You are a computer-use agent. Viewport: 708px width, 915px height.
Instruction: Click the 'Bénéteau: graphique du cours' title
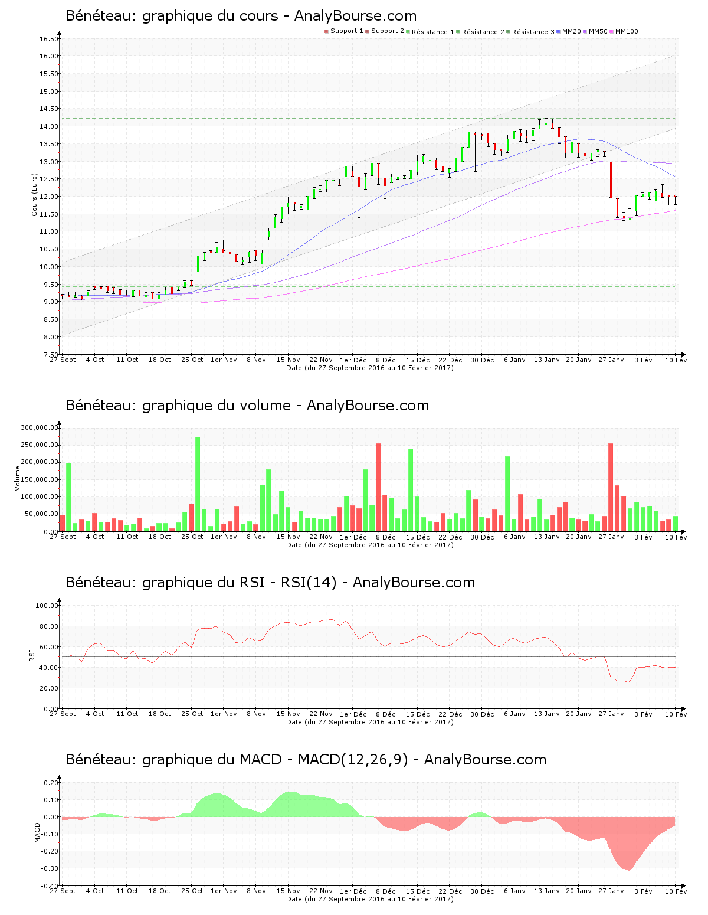click(172, 16)
